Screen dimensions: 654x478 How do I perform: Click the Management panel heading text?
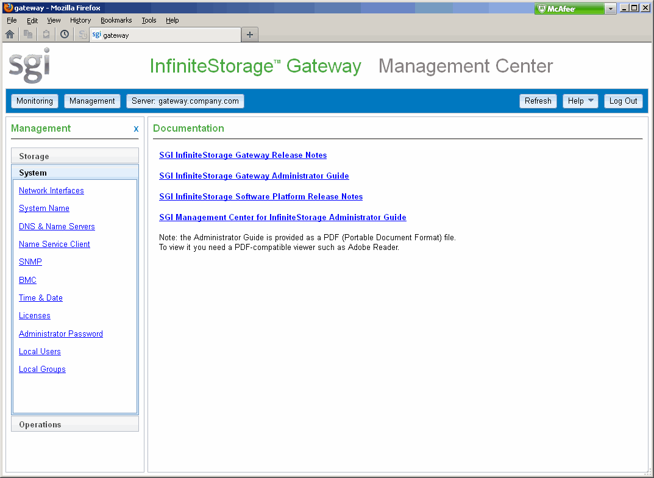click(x=41, y=129)
